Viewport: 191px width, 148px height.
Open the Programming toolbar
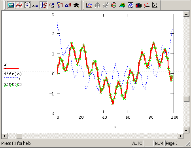pyautogui.click(x=60, y=5)
